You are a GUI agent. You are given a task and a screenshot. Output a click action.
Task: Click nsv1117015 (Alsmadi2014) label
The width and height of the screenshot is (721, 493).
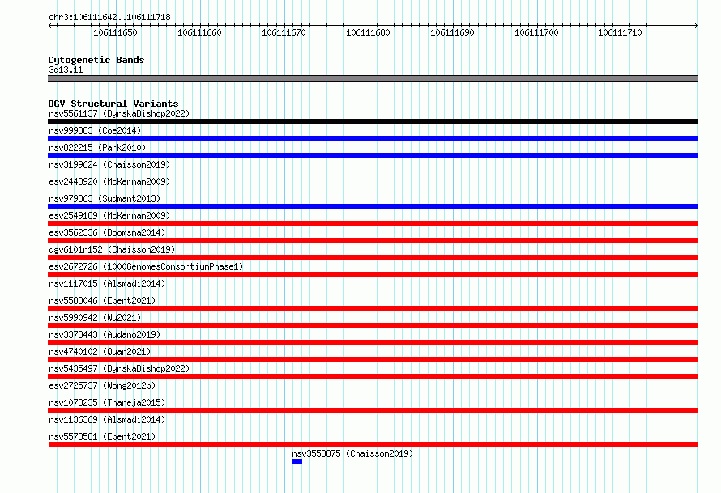(107, 283)
